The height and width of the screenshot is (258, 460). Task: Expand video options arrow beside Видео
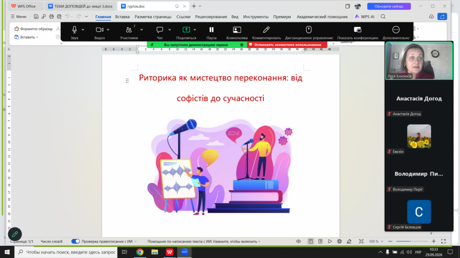(108, 29)
